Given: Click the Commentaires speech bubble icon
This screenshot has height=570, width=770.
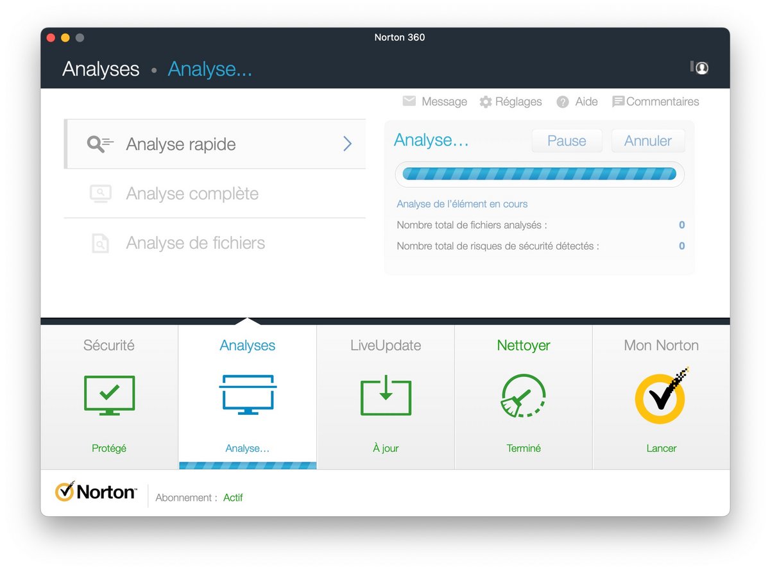Looking at the screenshot, I should (x=619, y=102).
